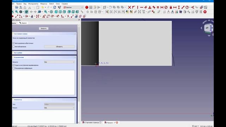Set horizontal distance constraint
Viewport: 226px width, 127px height.
click(175, 7)
